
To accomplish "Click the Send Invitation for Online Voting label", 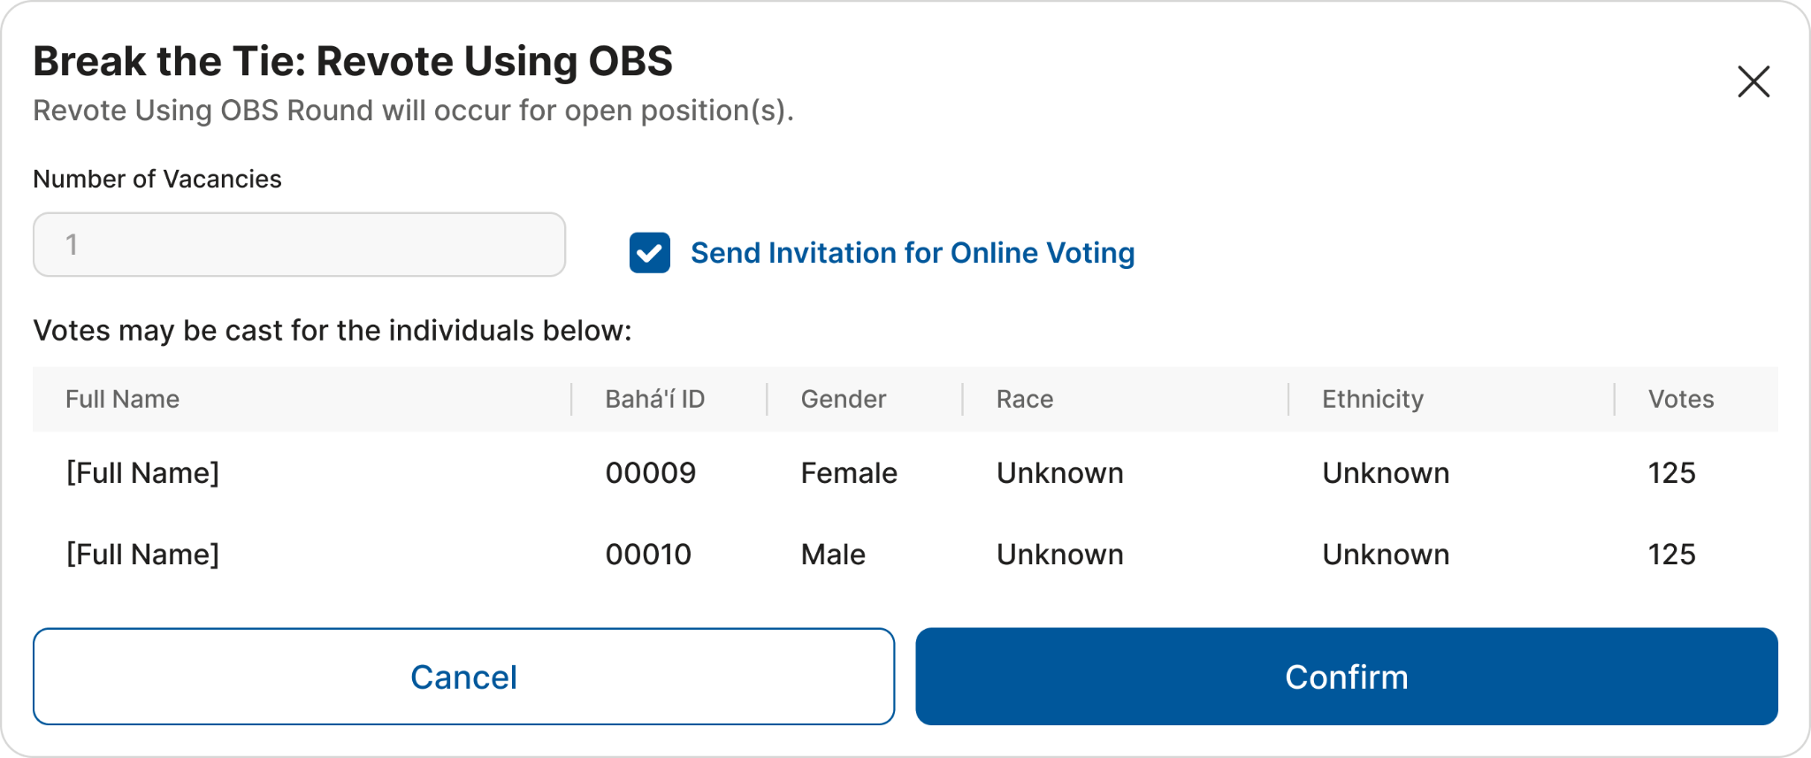I will coord(912,253).
